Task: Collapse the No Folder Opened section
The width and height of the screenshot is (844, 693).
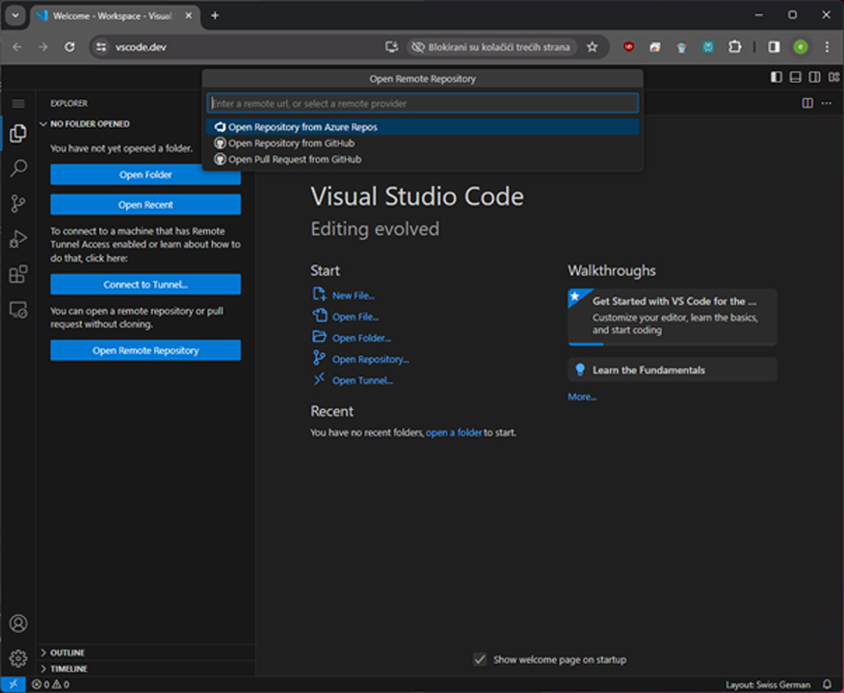Action: tap(145, 123)
